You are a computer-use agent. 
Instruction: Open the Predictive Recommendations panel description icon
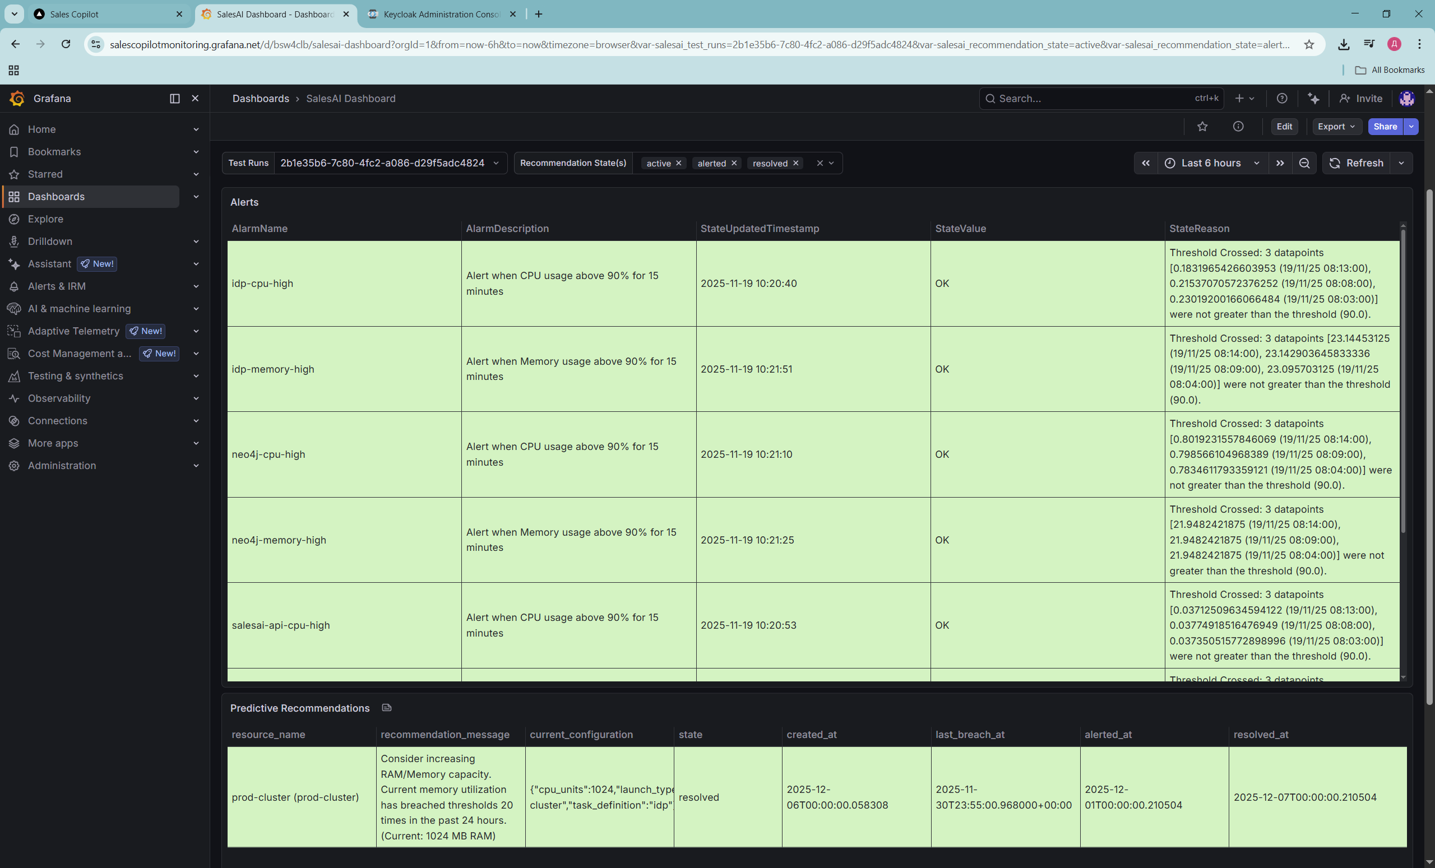tap(386, 707)
